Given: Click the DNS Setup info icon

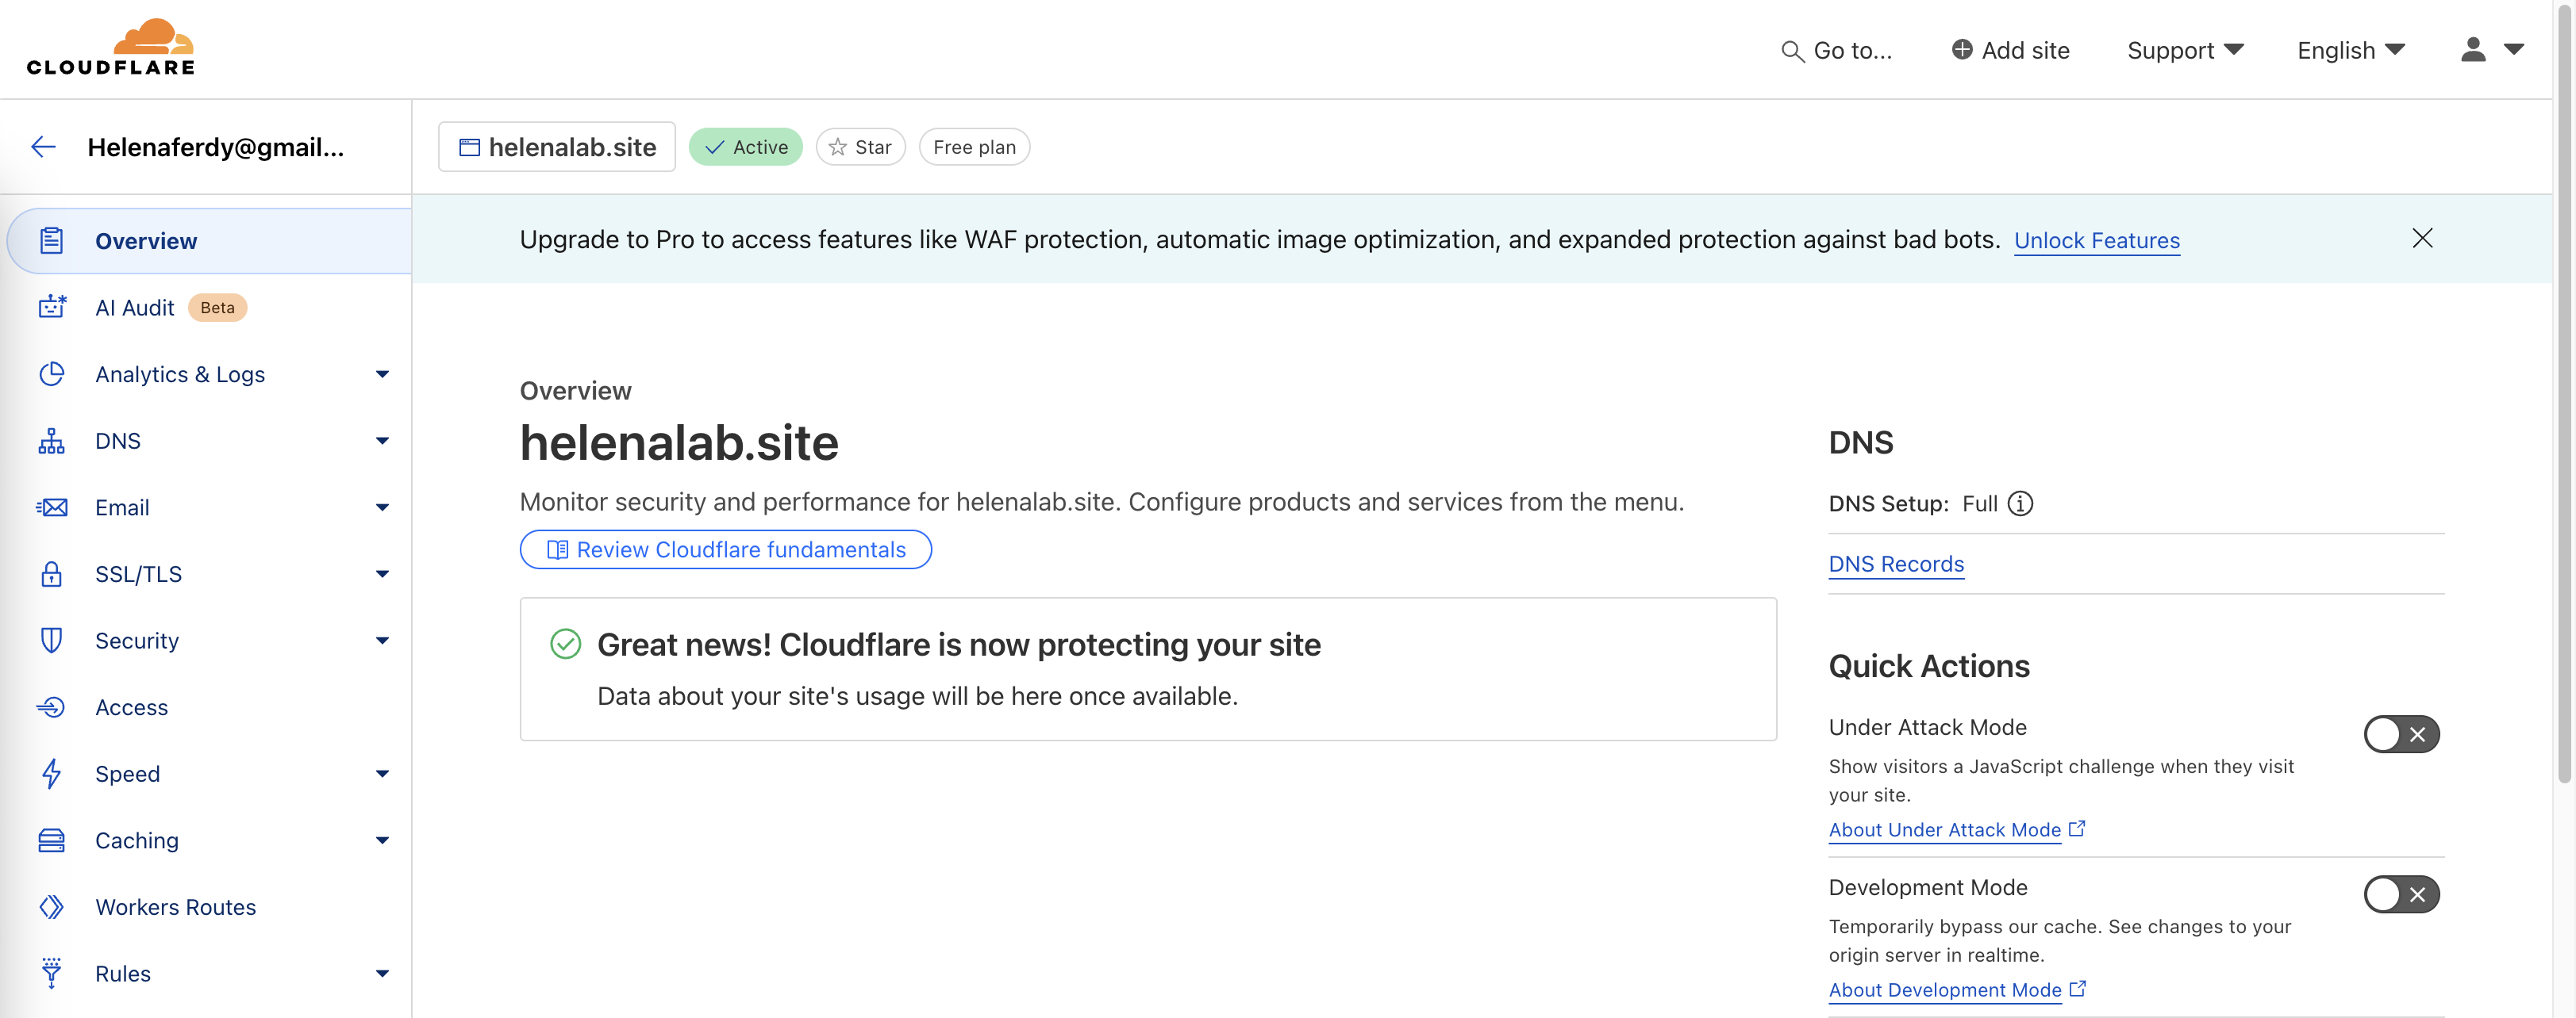Looking at the screenshot, I should (2020, 503).
